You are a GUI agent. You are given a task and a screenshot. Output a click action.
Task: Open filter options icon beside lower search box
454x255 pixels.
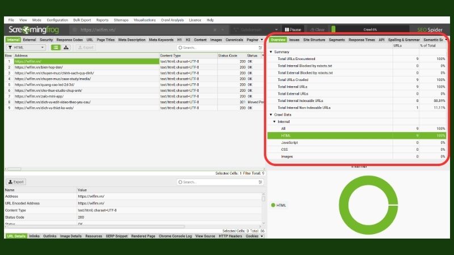tap(260, 182)
